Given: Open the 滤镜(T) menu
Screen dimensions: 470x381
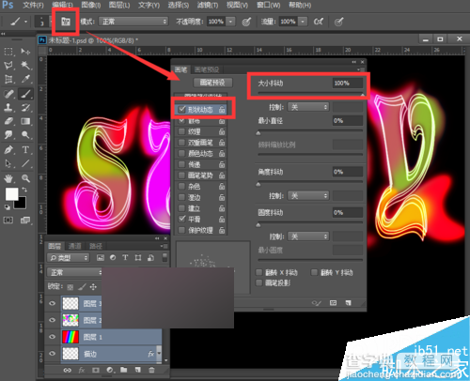Looking at the screenshot, I should tap(208, 5).
